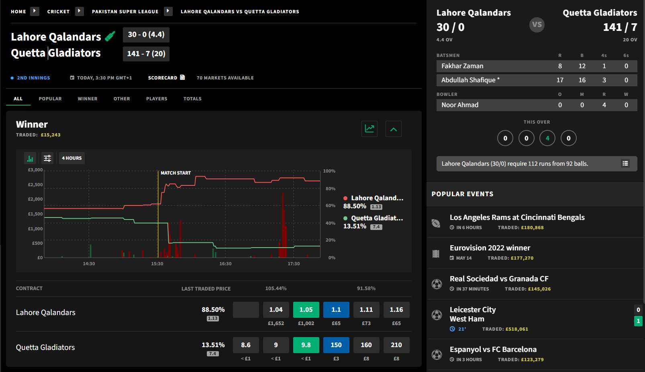Image resolution: width=645 pixels, height=372 pixels.
Task: Click empty back cell for Lahore Qalandars
Action: (x=246, y=310)
